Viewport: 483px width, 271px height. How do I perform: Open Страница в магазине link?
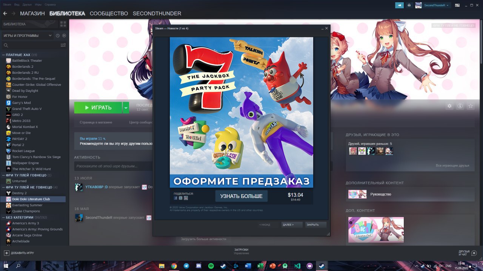(x=96, y=122)
